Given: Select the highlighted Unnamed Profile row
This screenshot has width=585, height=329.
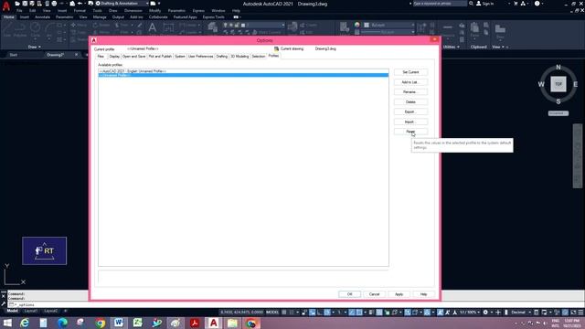Looking at the screenshot, I should click(243, 75).
